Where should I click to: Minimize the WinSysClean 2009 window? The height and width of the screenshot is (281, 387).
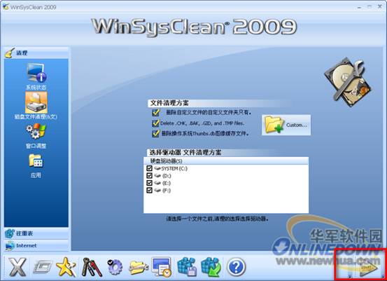point(360,7)
